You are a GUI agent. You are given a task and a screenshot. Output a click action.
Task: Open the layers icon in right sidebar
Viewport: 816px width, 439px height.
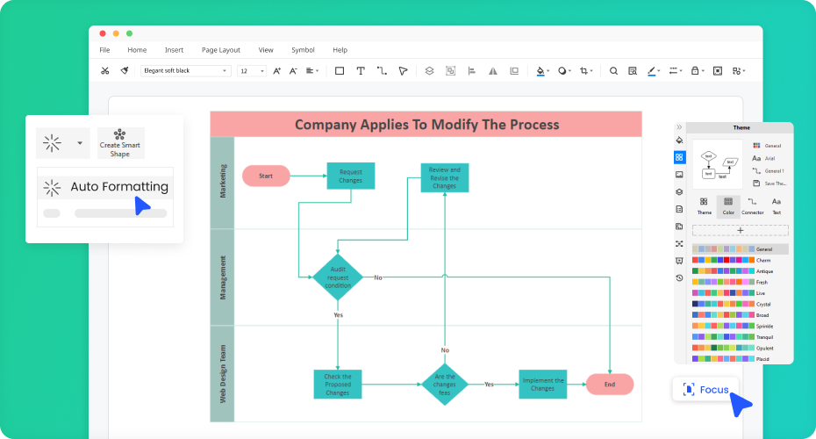pos(679,192)
